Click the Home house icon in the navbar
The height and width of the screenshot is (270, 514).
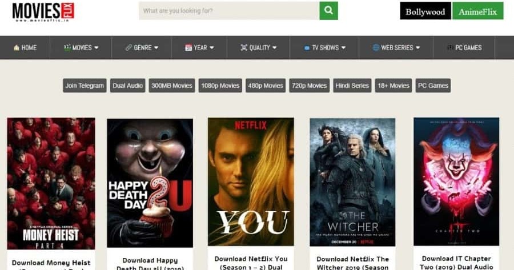[17, 47]
